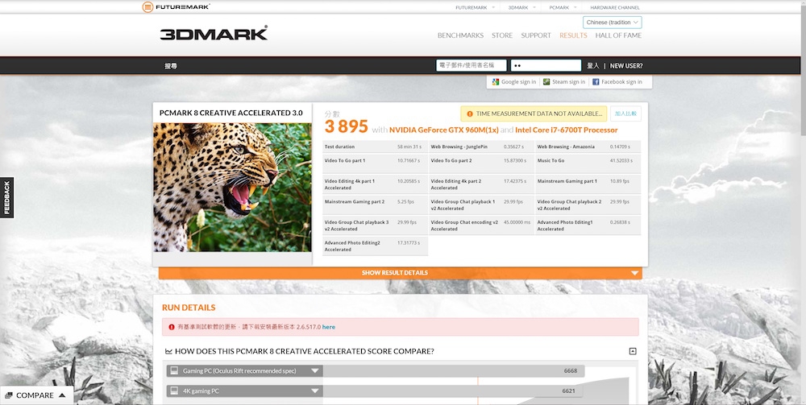Open the 3DMARK top menu dropdown

point(534,8)
